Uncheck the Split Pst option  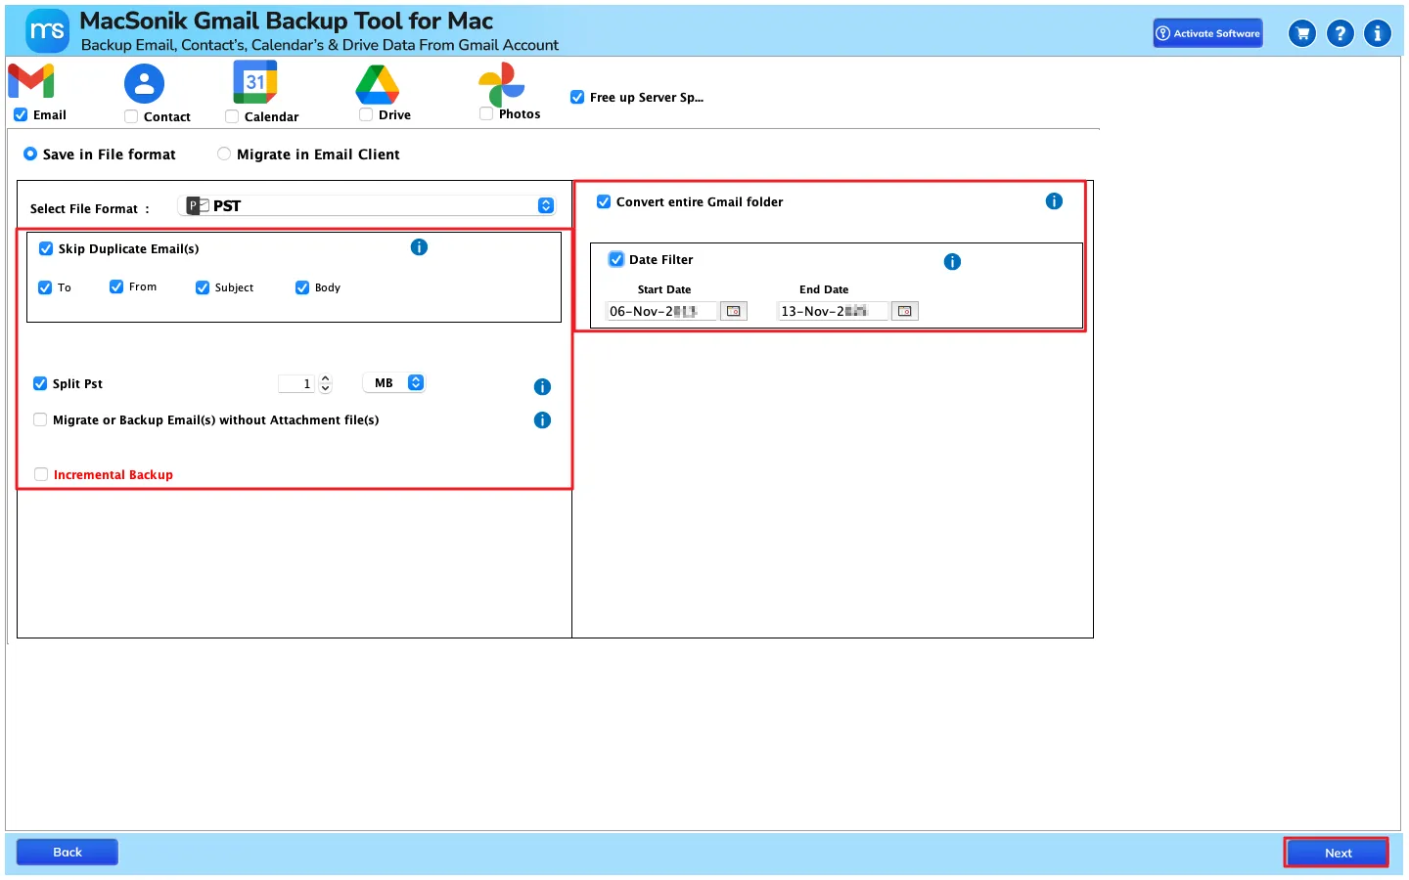coord(40,383)
